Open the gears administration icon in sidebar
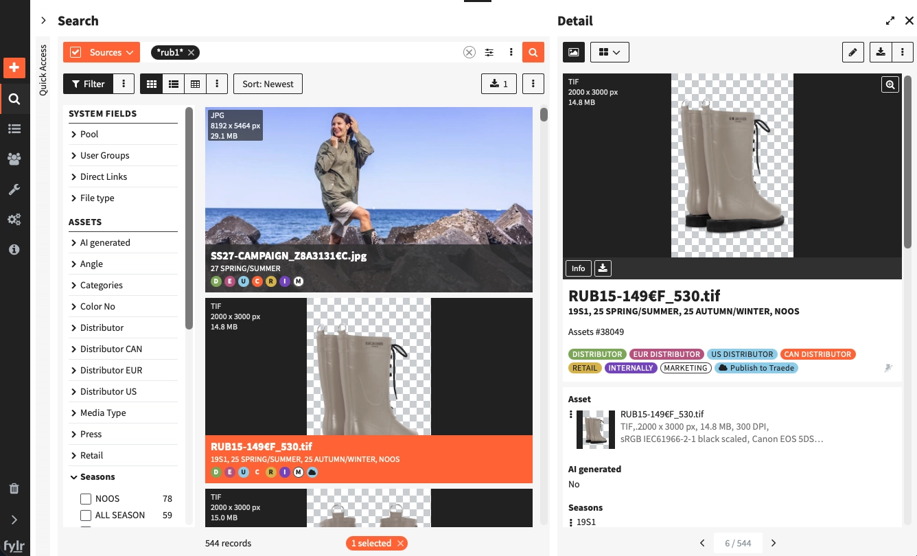This screenshot has height=556, width=917. click(x=14, y=219)
